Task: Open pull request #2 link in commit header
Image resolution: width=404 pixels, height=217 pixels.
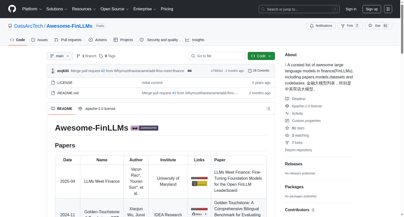Action: point(103,71)
